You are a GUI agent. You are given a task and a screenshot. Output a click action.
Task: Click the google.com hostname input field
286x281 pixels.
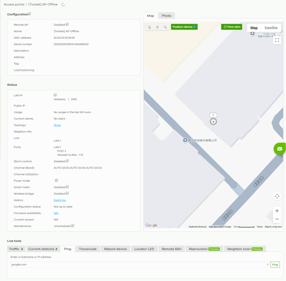tap(138, 264)
